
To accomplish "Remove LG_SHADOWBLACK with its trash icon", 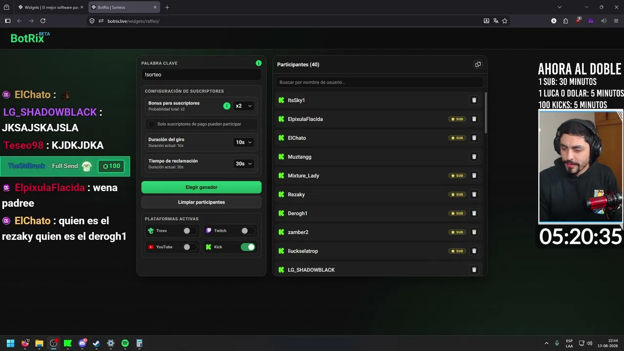I will point(474,270).
